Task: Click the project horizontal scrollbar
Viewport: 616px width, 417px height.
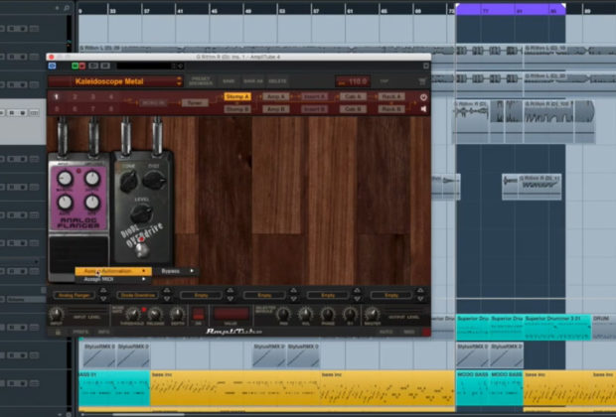Action: pyautogui.click(x=148, y=414)
